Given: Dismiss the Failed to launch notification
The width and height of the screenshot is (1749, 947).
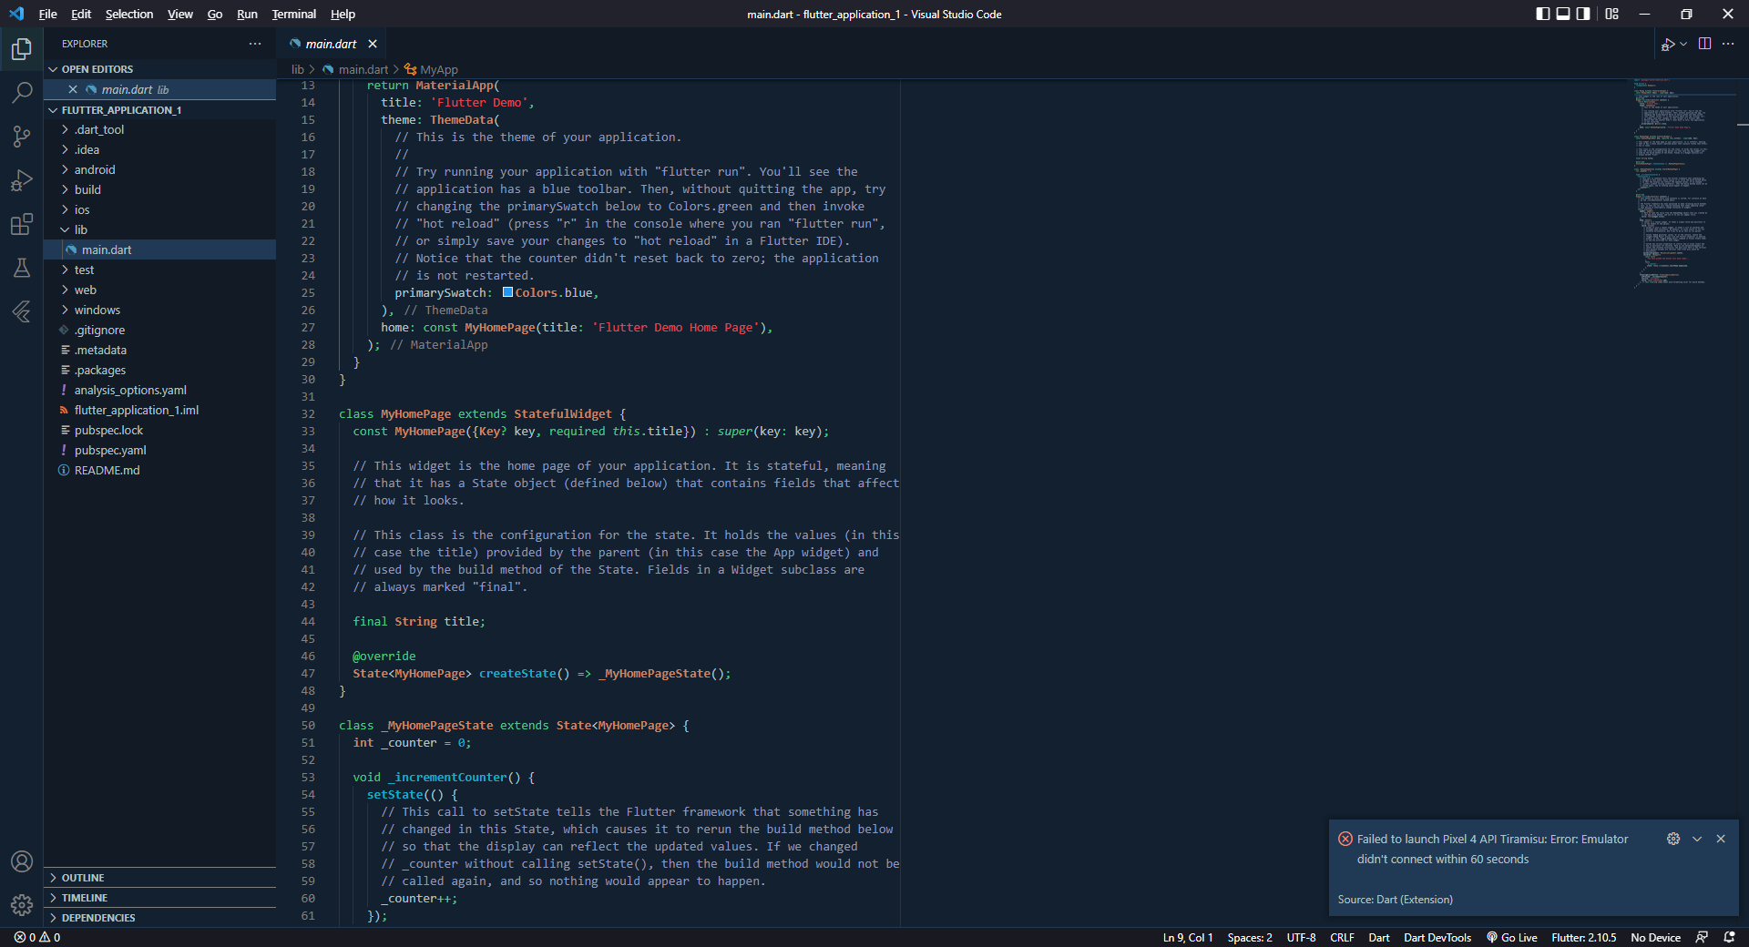Looking at the screenshot, I should [1721, 839].
